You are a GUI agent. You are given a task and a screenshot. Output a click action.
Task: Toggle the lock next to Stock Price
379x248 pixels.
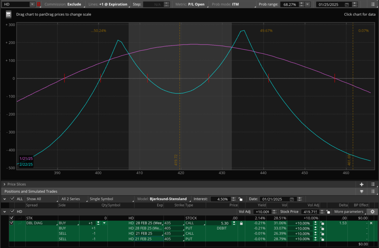point(328,212)
